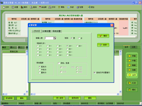Image resolution: width=142 pixels, height=106 pixels.
Task: Click the dish list scroll-down arrow
Action: pyautogui.click(x=27, y=92)
